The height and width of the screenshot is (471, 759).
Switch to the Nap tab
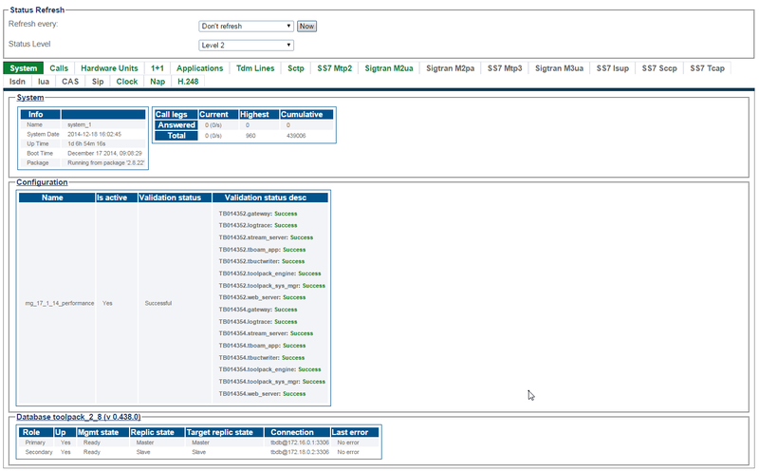[x=157, y=82]
